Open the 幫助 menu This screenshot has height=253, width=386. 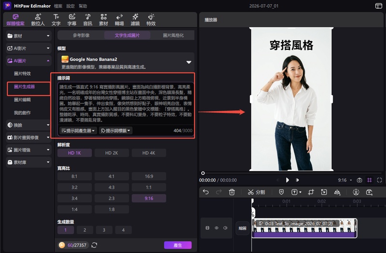[83, 6]
